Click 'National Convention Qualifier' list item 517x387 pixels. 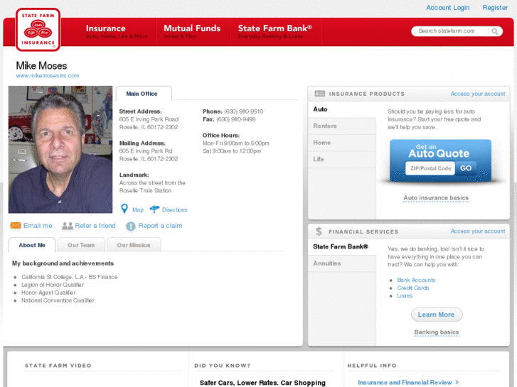pyautogui.click(x=58, y=300)
